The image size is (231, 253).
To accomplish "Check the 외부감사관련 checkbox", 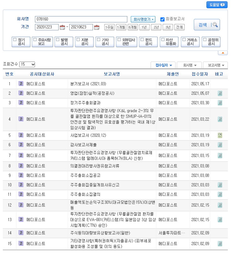I will click(x=119, y=39).
